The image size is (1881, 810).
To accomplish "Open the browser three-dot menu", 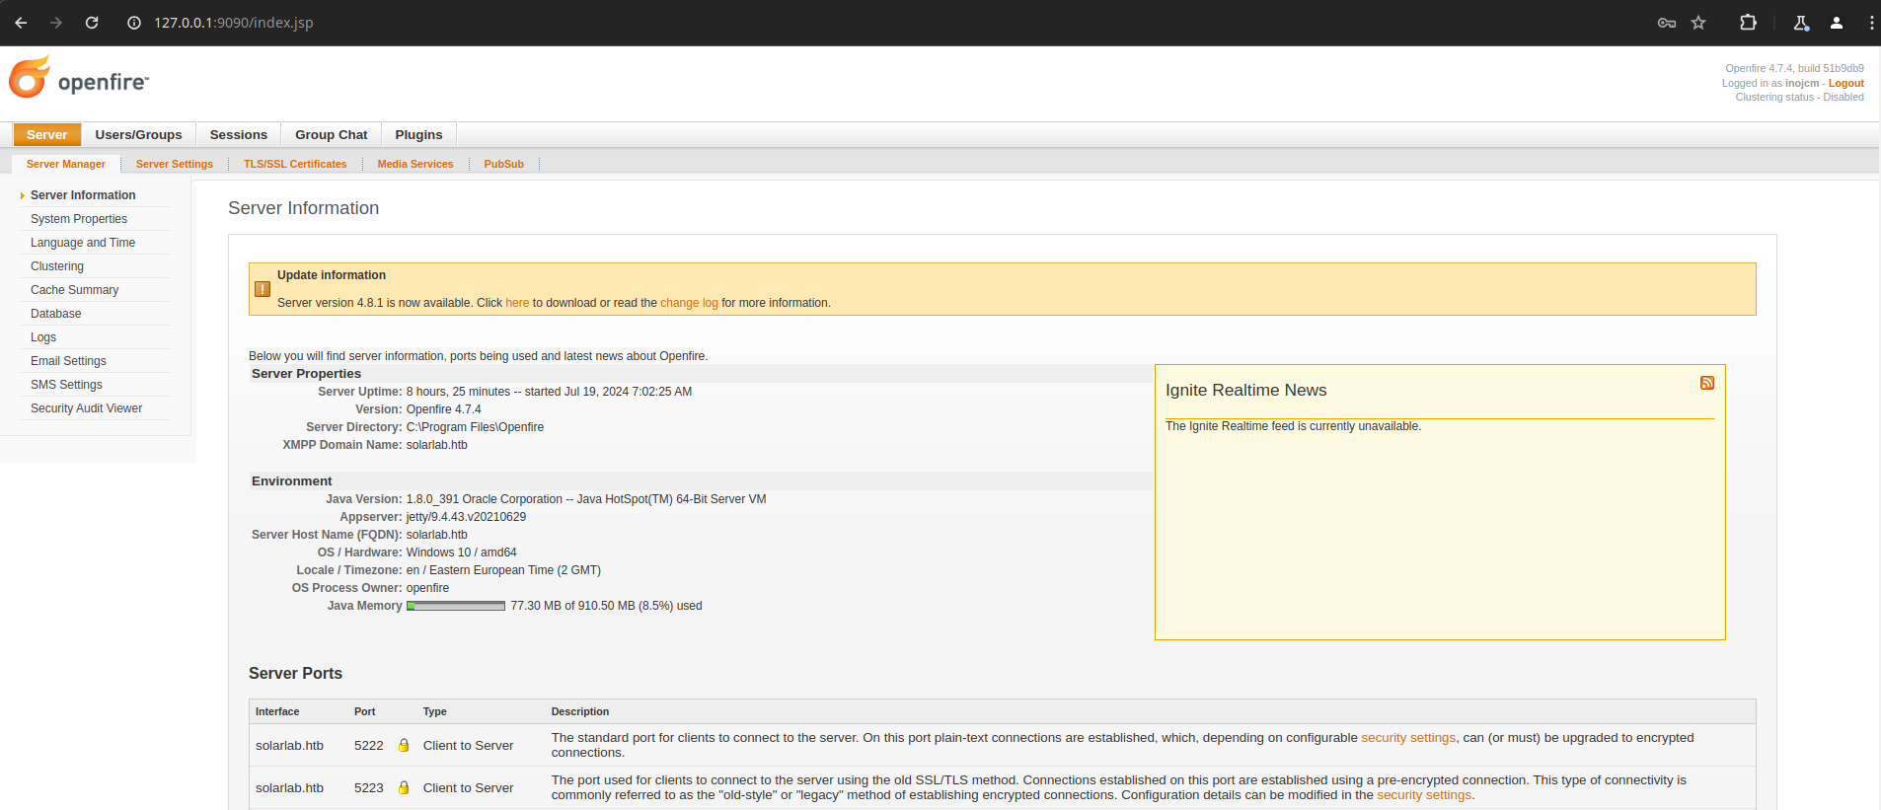I will [1871, 23].
